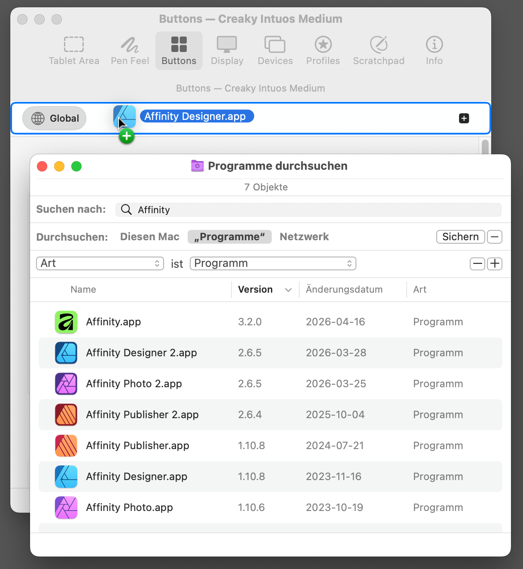The height and width of the screenshot is (569, 523).
Task: Switch search scope to Netzwerk
Action: (304, 237)
